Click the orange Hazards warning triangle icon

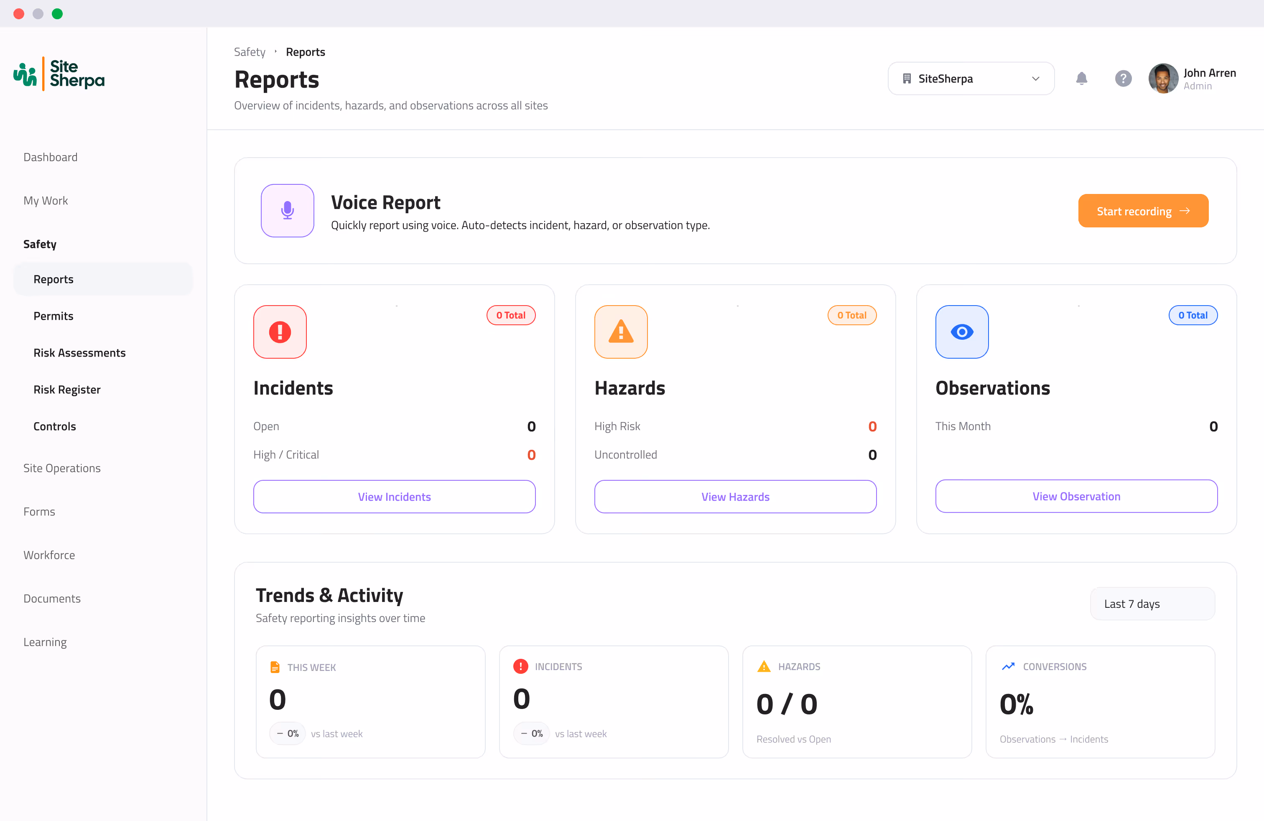(621, 332)
